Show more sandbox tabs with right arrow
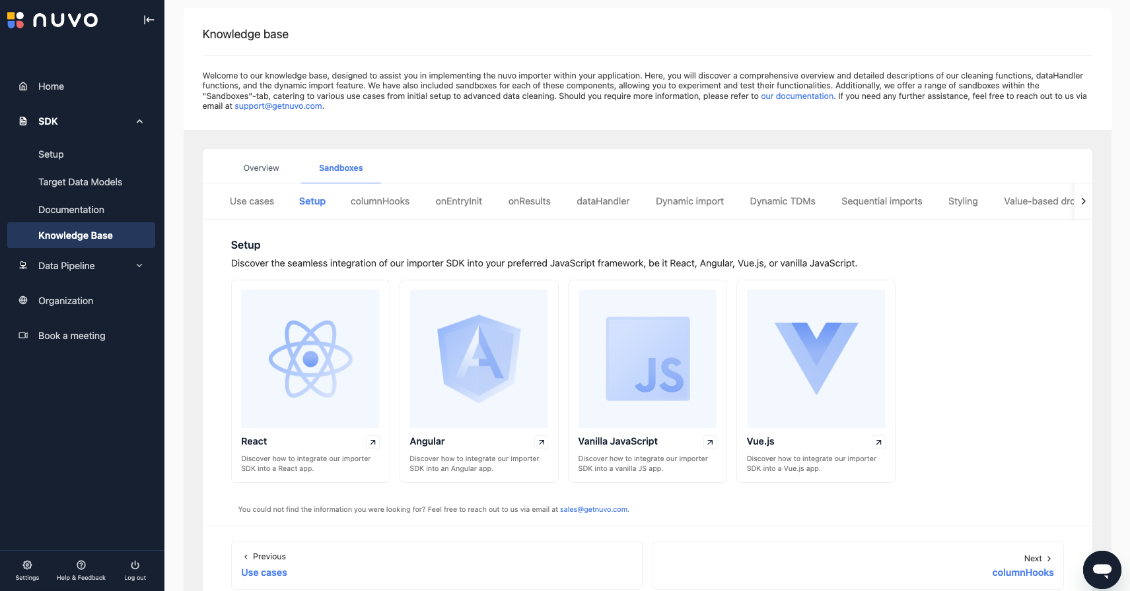The image size is (1130, 591). [1083, 201]
